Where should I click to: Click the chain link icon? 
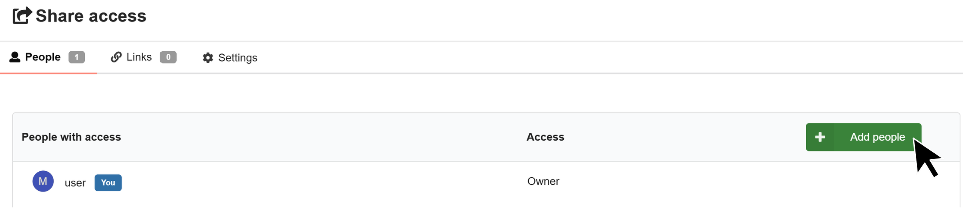[116, 57]
